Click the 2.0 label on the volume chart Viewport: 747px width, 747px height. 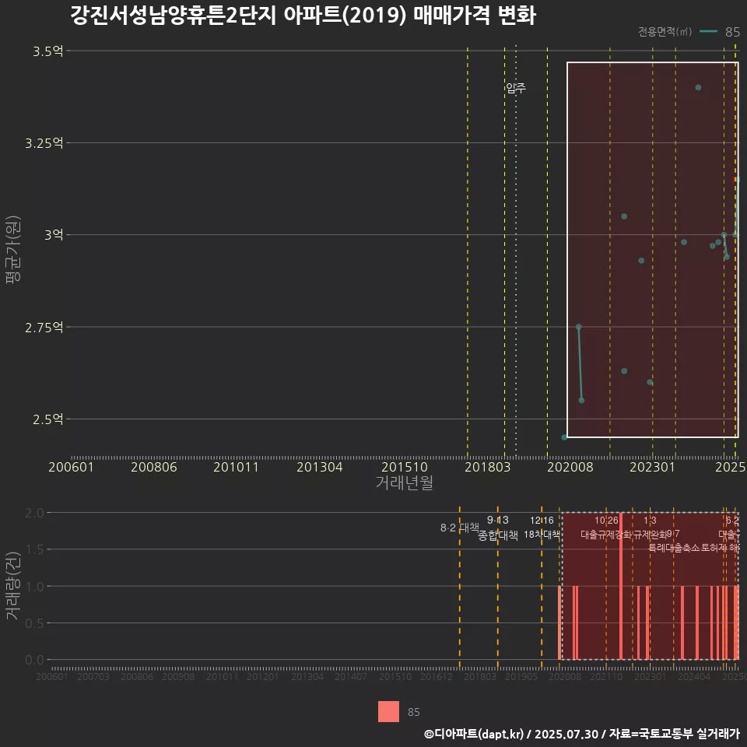(34, 513)
